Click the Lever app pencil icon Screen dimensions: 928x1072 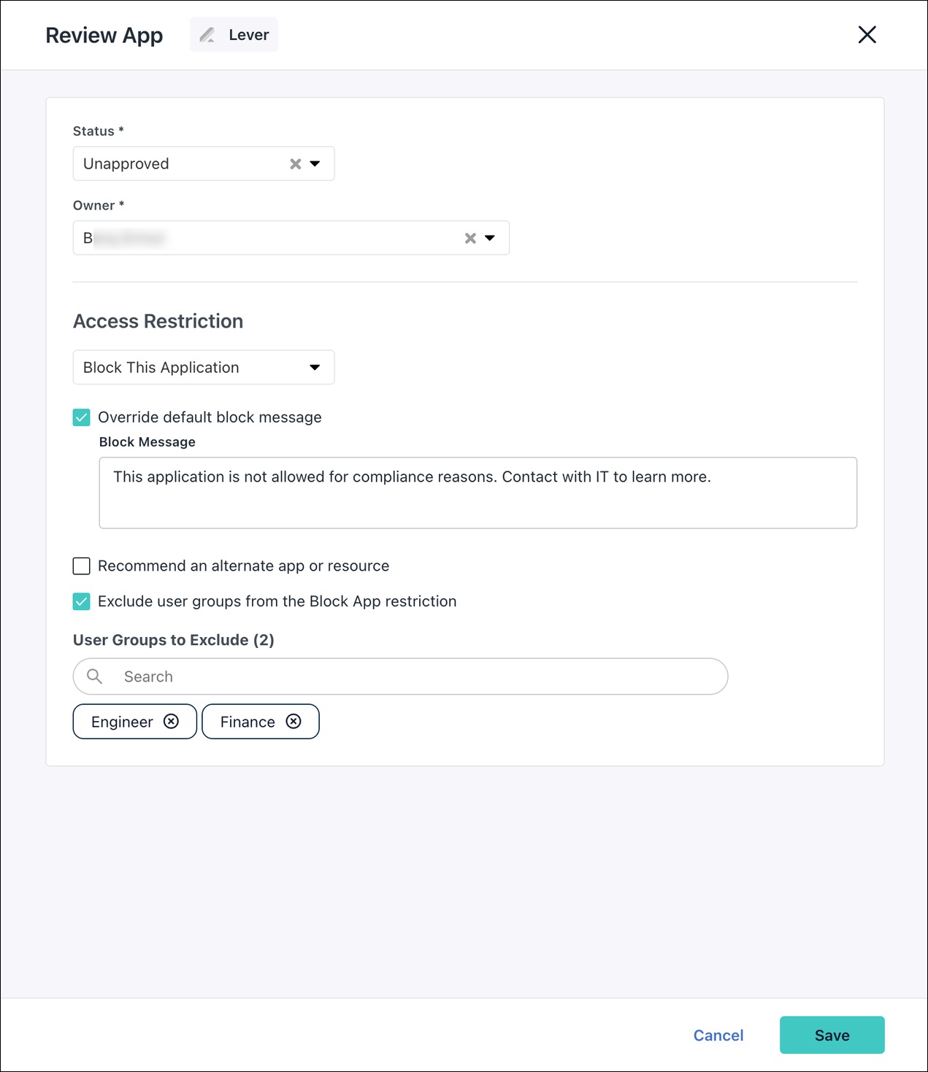point(207,35)
